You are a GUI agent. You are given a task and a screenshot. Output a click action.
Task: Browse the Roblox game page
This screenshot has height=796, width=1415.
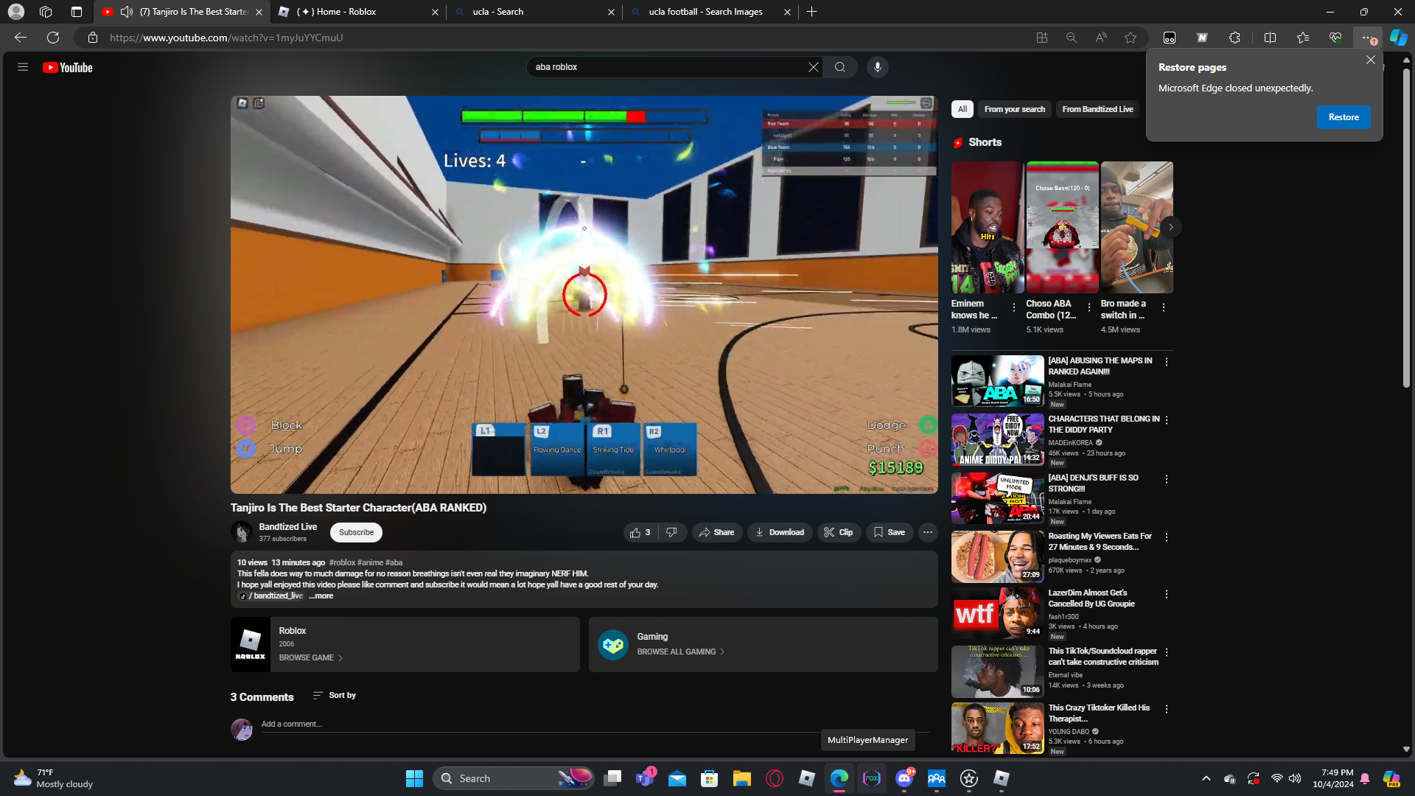(x=310, y=658)
